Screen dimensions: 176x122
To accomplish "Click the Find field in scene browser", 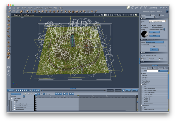I will coord(152,71).
